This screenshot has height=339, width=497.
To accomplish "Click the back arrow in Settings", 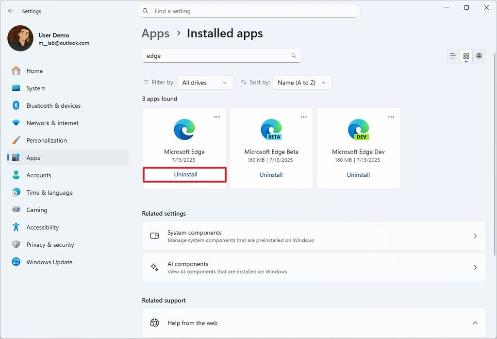I will click(x=11, y=11).
